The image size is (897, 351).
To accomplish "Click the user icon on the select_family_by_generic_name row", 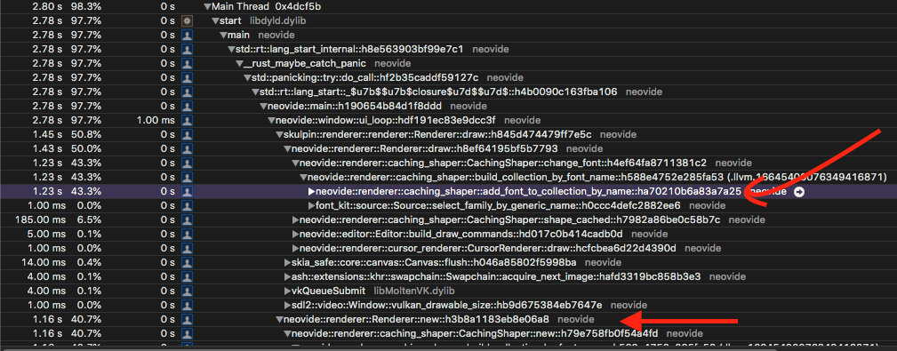I will tap(187, 206).
